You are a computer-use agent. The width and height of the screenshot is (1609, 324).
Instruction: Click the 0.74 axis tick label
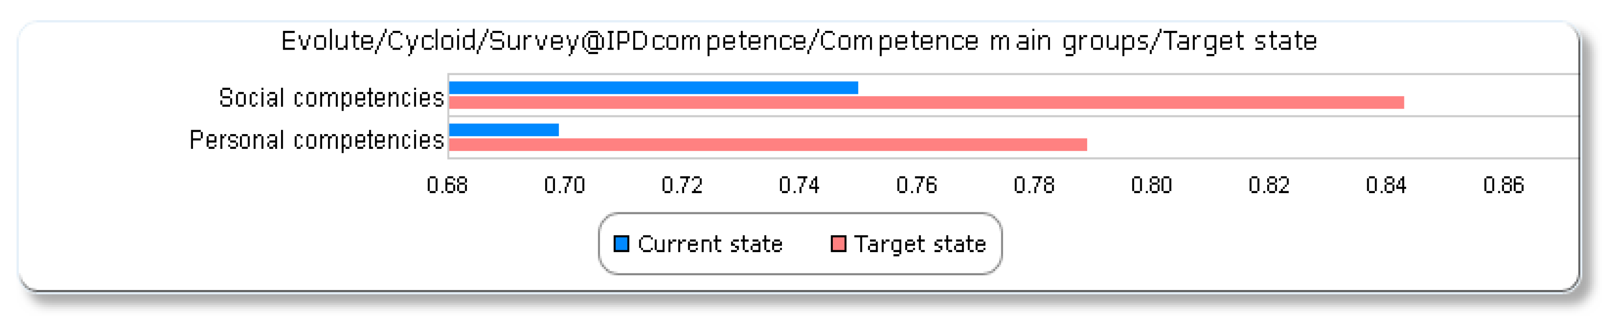pos(799,185)
